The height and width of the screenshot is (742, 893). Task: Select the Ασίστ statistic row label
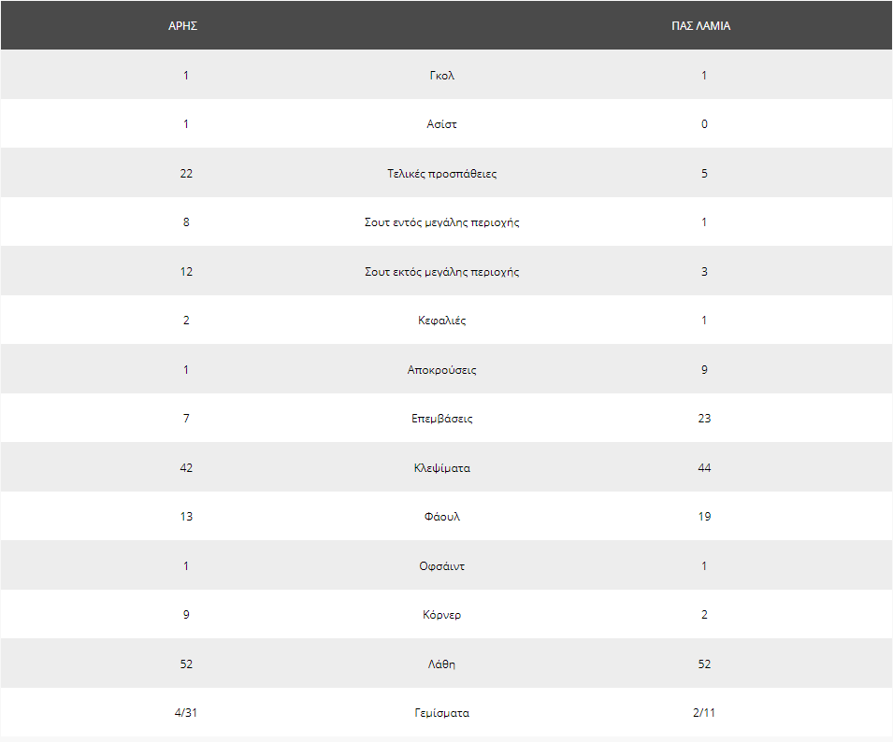(x=442, y=124)
